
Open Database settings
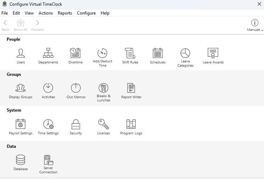pyautogui.click(x=21, y=163)
